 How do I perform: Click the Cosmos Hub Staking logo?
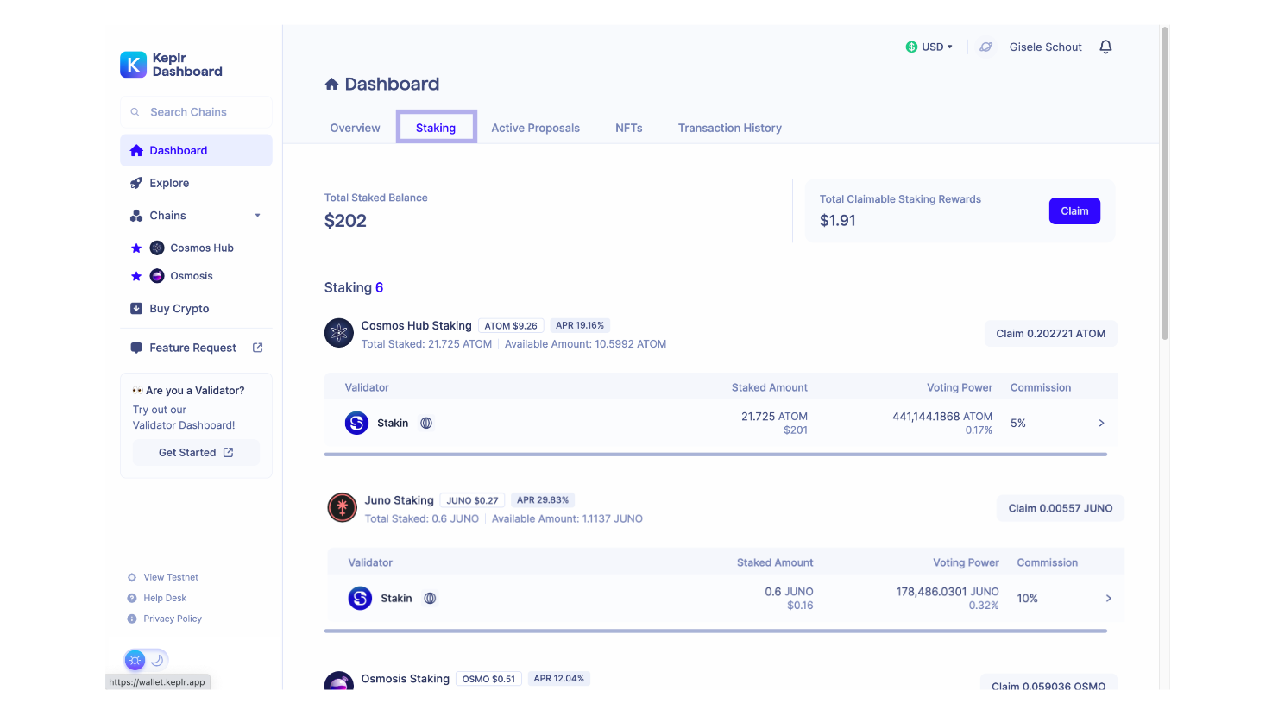(x=339, y=332)
